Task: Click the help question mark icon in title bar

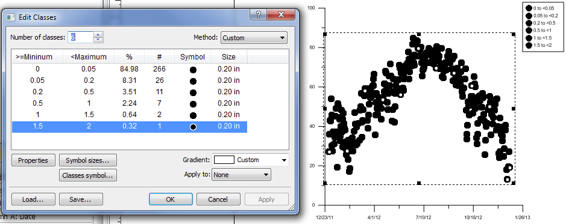Action: [259, 15]
